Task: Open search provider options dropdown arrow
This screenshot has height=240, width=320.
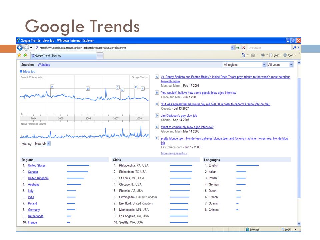Action: click(298, 48)
